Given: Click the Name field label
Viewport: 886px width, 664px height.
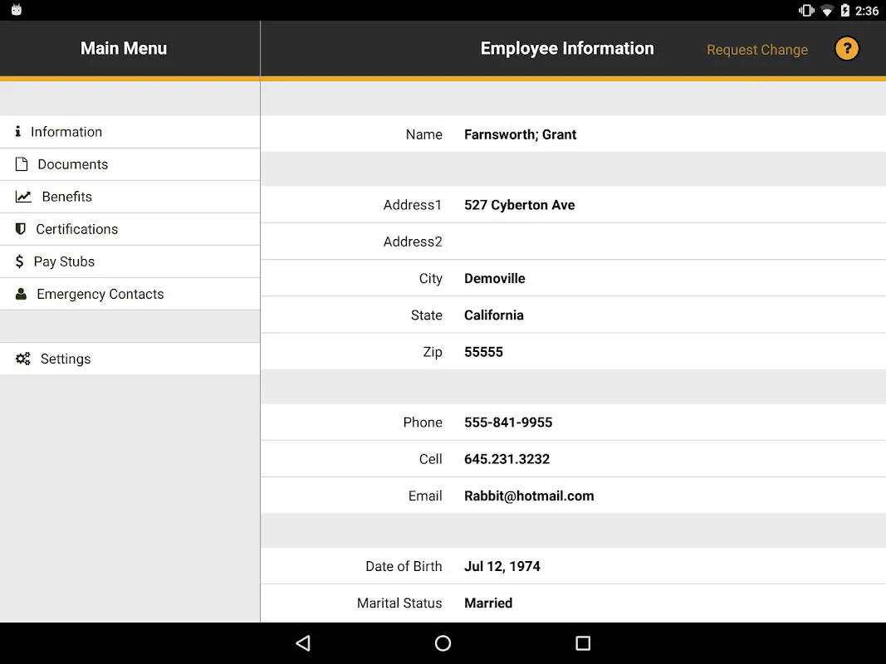Looking at the screenshot, I should 423,134.
